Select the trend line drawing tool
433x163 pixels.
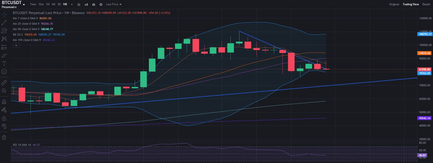[4, 23]
